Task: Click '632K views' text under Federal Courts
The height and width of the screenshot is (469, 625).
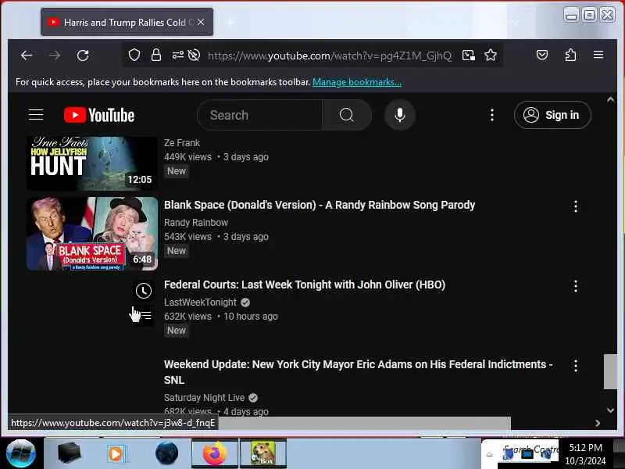Action: tap(187, 317)
